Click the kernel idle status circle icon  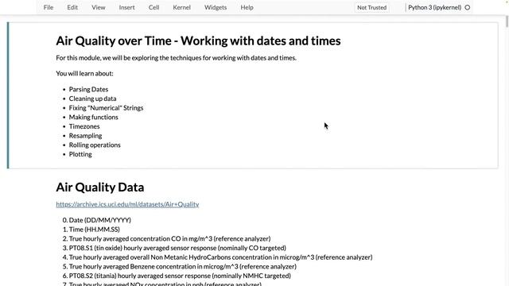coord(468,7)
